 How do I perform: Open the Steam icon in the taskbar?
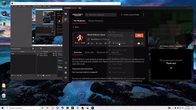coord(62,108)
